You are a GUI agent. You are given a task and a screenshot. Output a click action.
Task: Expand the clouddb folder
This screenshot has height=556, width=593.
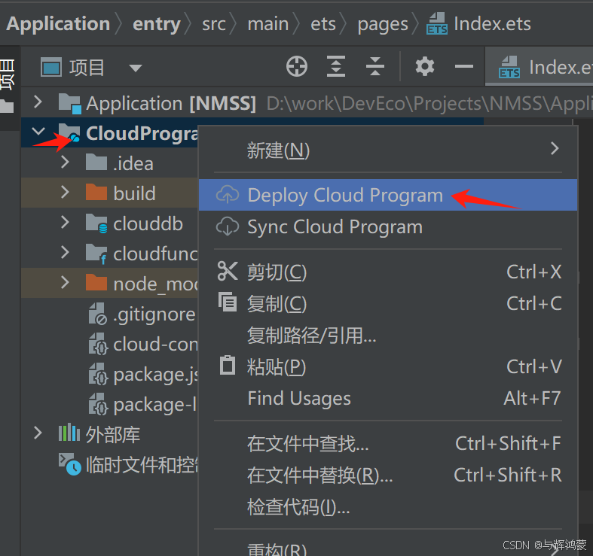click(65, 222)
